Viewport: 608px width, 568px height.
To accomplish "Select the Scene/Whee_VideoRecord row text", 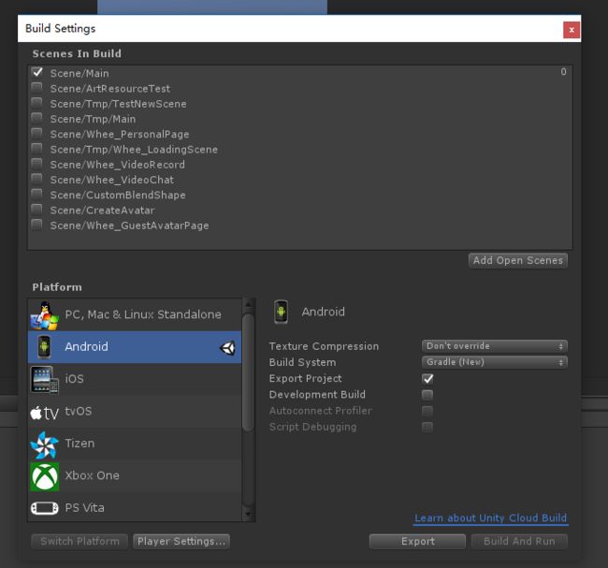I will [x=118, y=165].
